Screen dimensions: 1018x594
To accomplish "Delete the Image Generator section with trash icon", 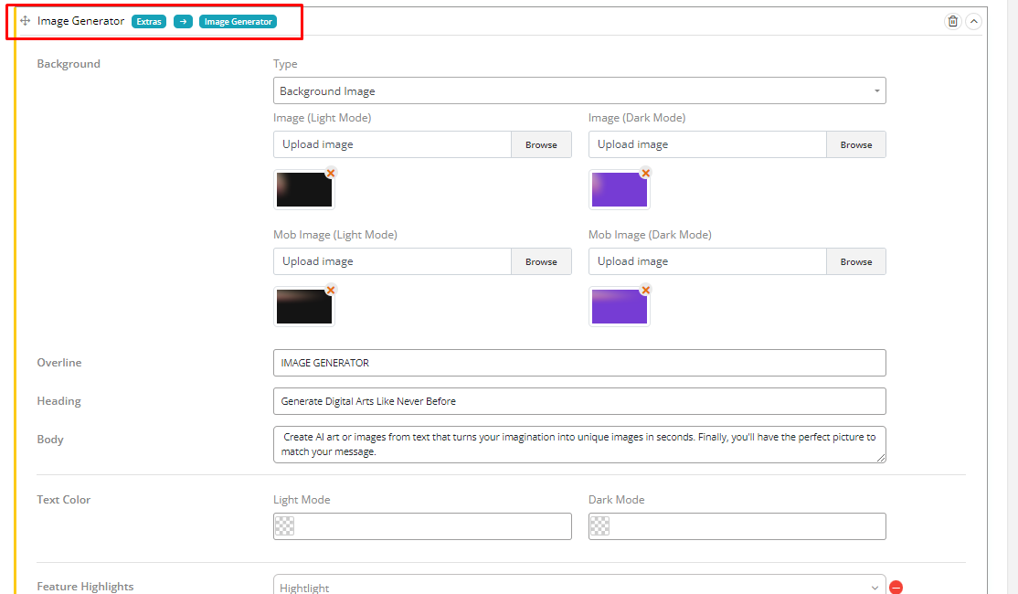I will pyautogui.click(x=953, y=21).
